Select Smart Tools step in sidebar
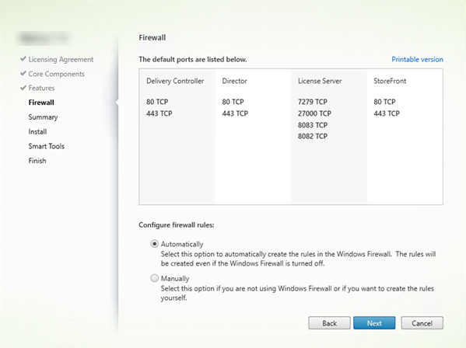The height and width of the screenshot is (348, 466). point(47,146)
